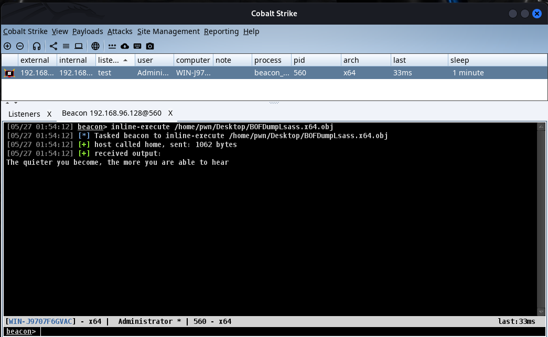
Task: Click the arch cell showing x64
Action: point(366,73)
